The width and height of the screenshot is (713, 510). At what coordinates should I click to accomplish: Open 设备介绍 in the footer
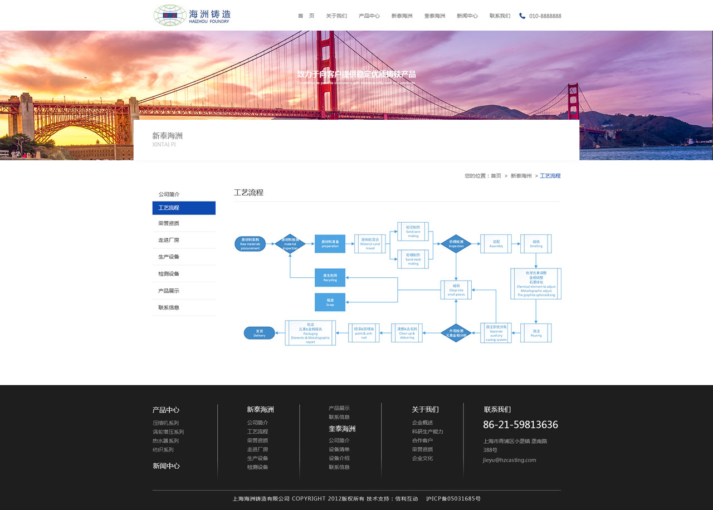coord(339,459)
